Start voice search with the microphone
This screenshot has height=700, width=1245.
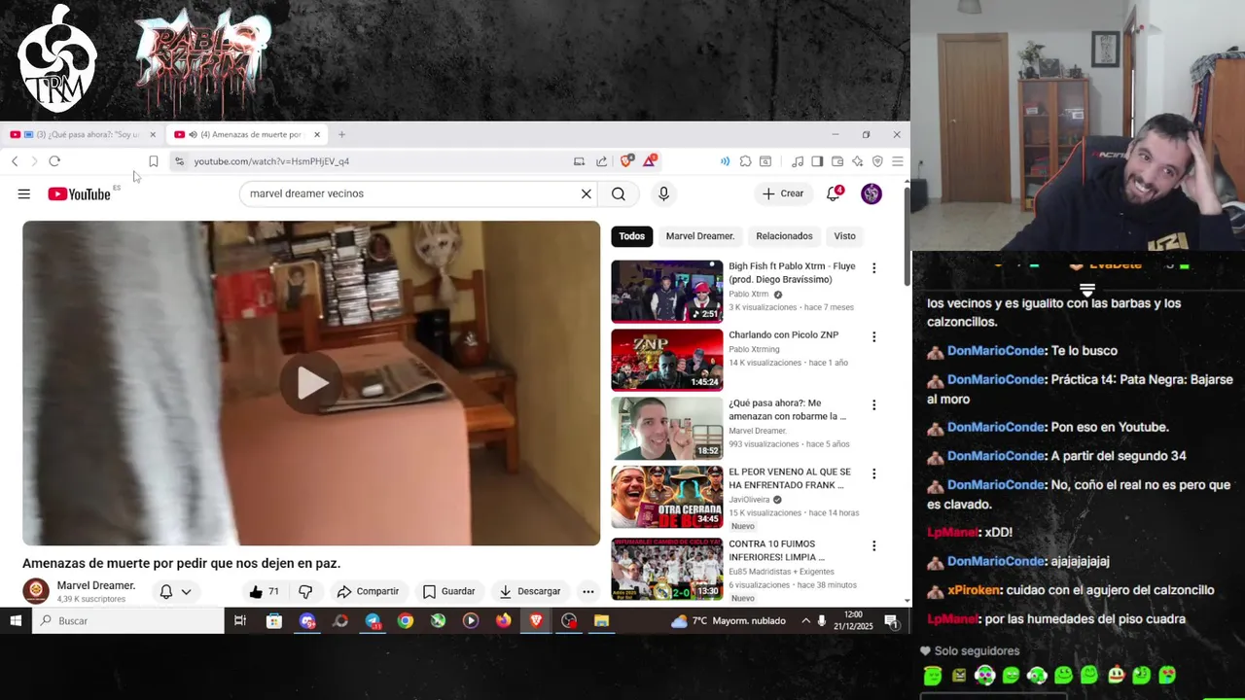tap(663, 193)
